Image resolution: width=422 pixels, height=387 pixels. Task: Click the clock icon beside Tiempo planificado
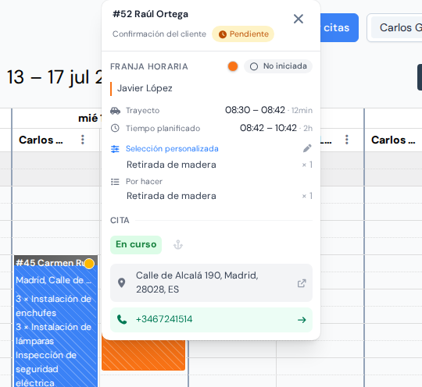click(115, 128)
